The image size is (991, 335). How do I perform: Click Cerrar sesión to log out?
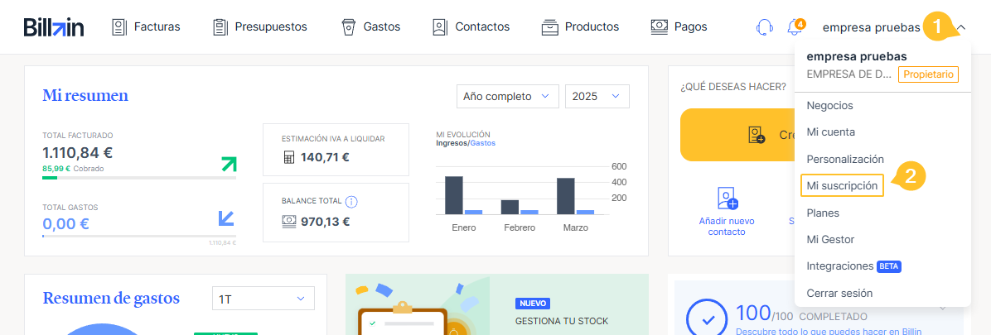coord(839,294)
